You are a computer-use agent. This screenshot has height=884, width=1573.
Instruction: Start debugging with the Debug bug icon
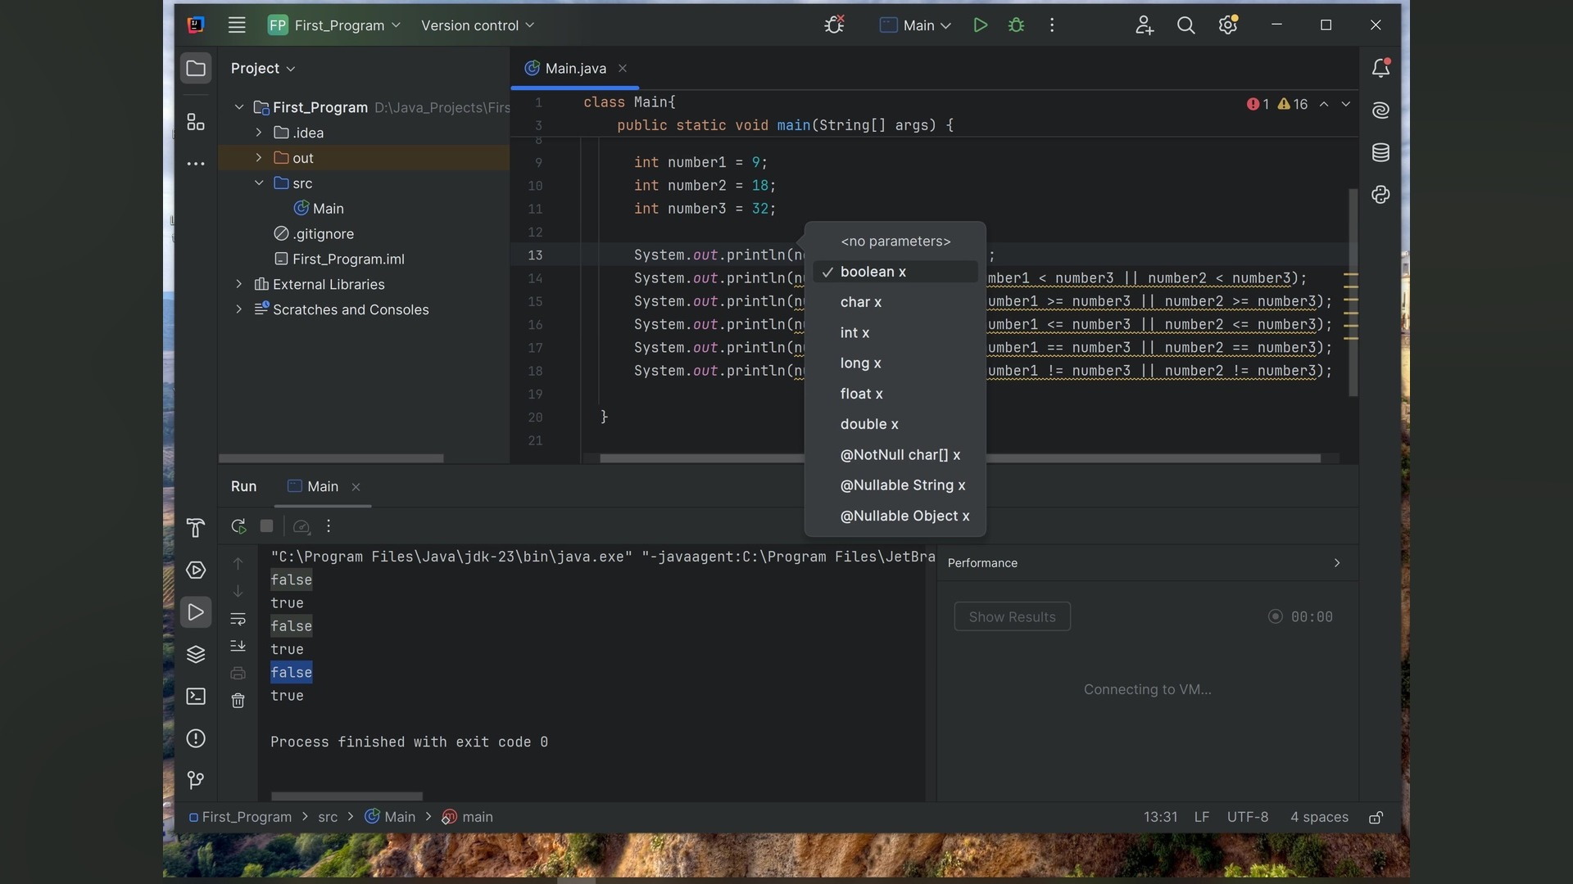pyautogui.click(x=1016, y=25)
